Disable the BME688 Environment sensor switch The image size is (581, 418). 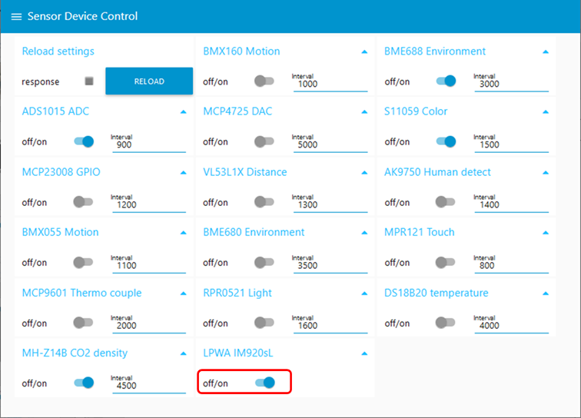pos(446,81)
